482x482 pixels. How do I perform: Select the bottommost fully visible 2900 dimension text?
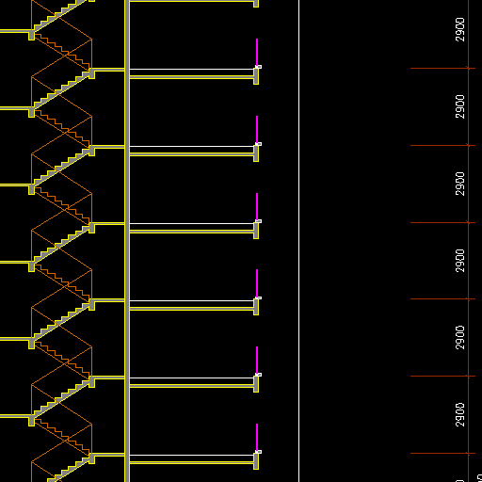coord(459,414)
